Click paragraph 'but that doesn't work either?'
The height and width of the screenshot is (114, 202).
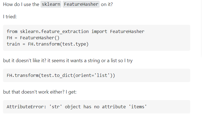click(x=40, y=92)
